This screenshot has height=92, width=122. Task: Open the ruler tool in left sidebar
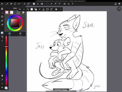coord(2,21)
